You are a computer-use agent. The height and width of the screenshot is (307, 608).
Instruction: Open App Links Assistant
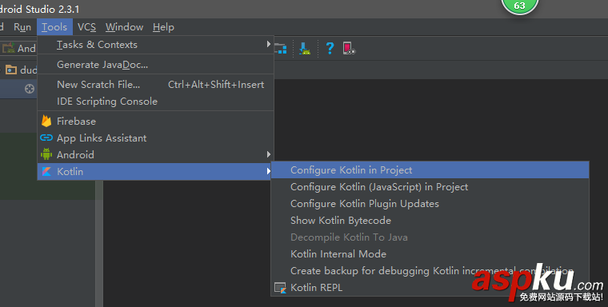tap(155, 138)
